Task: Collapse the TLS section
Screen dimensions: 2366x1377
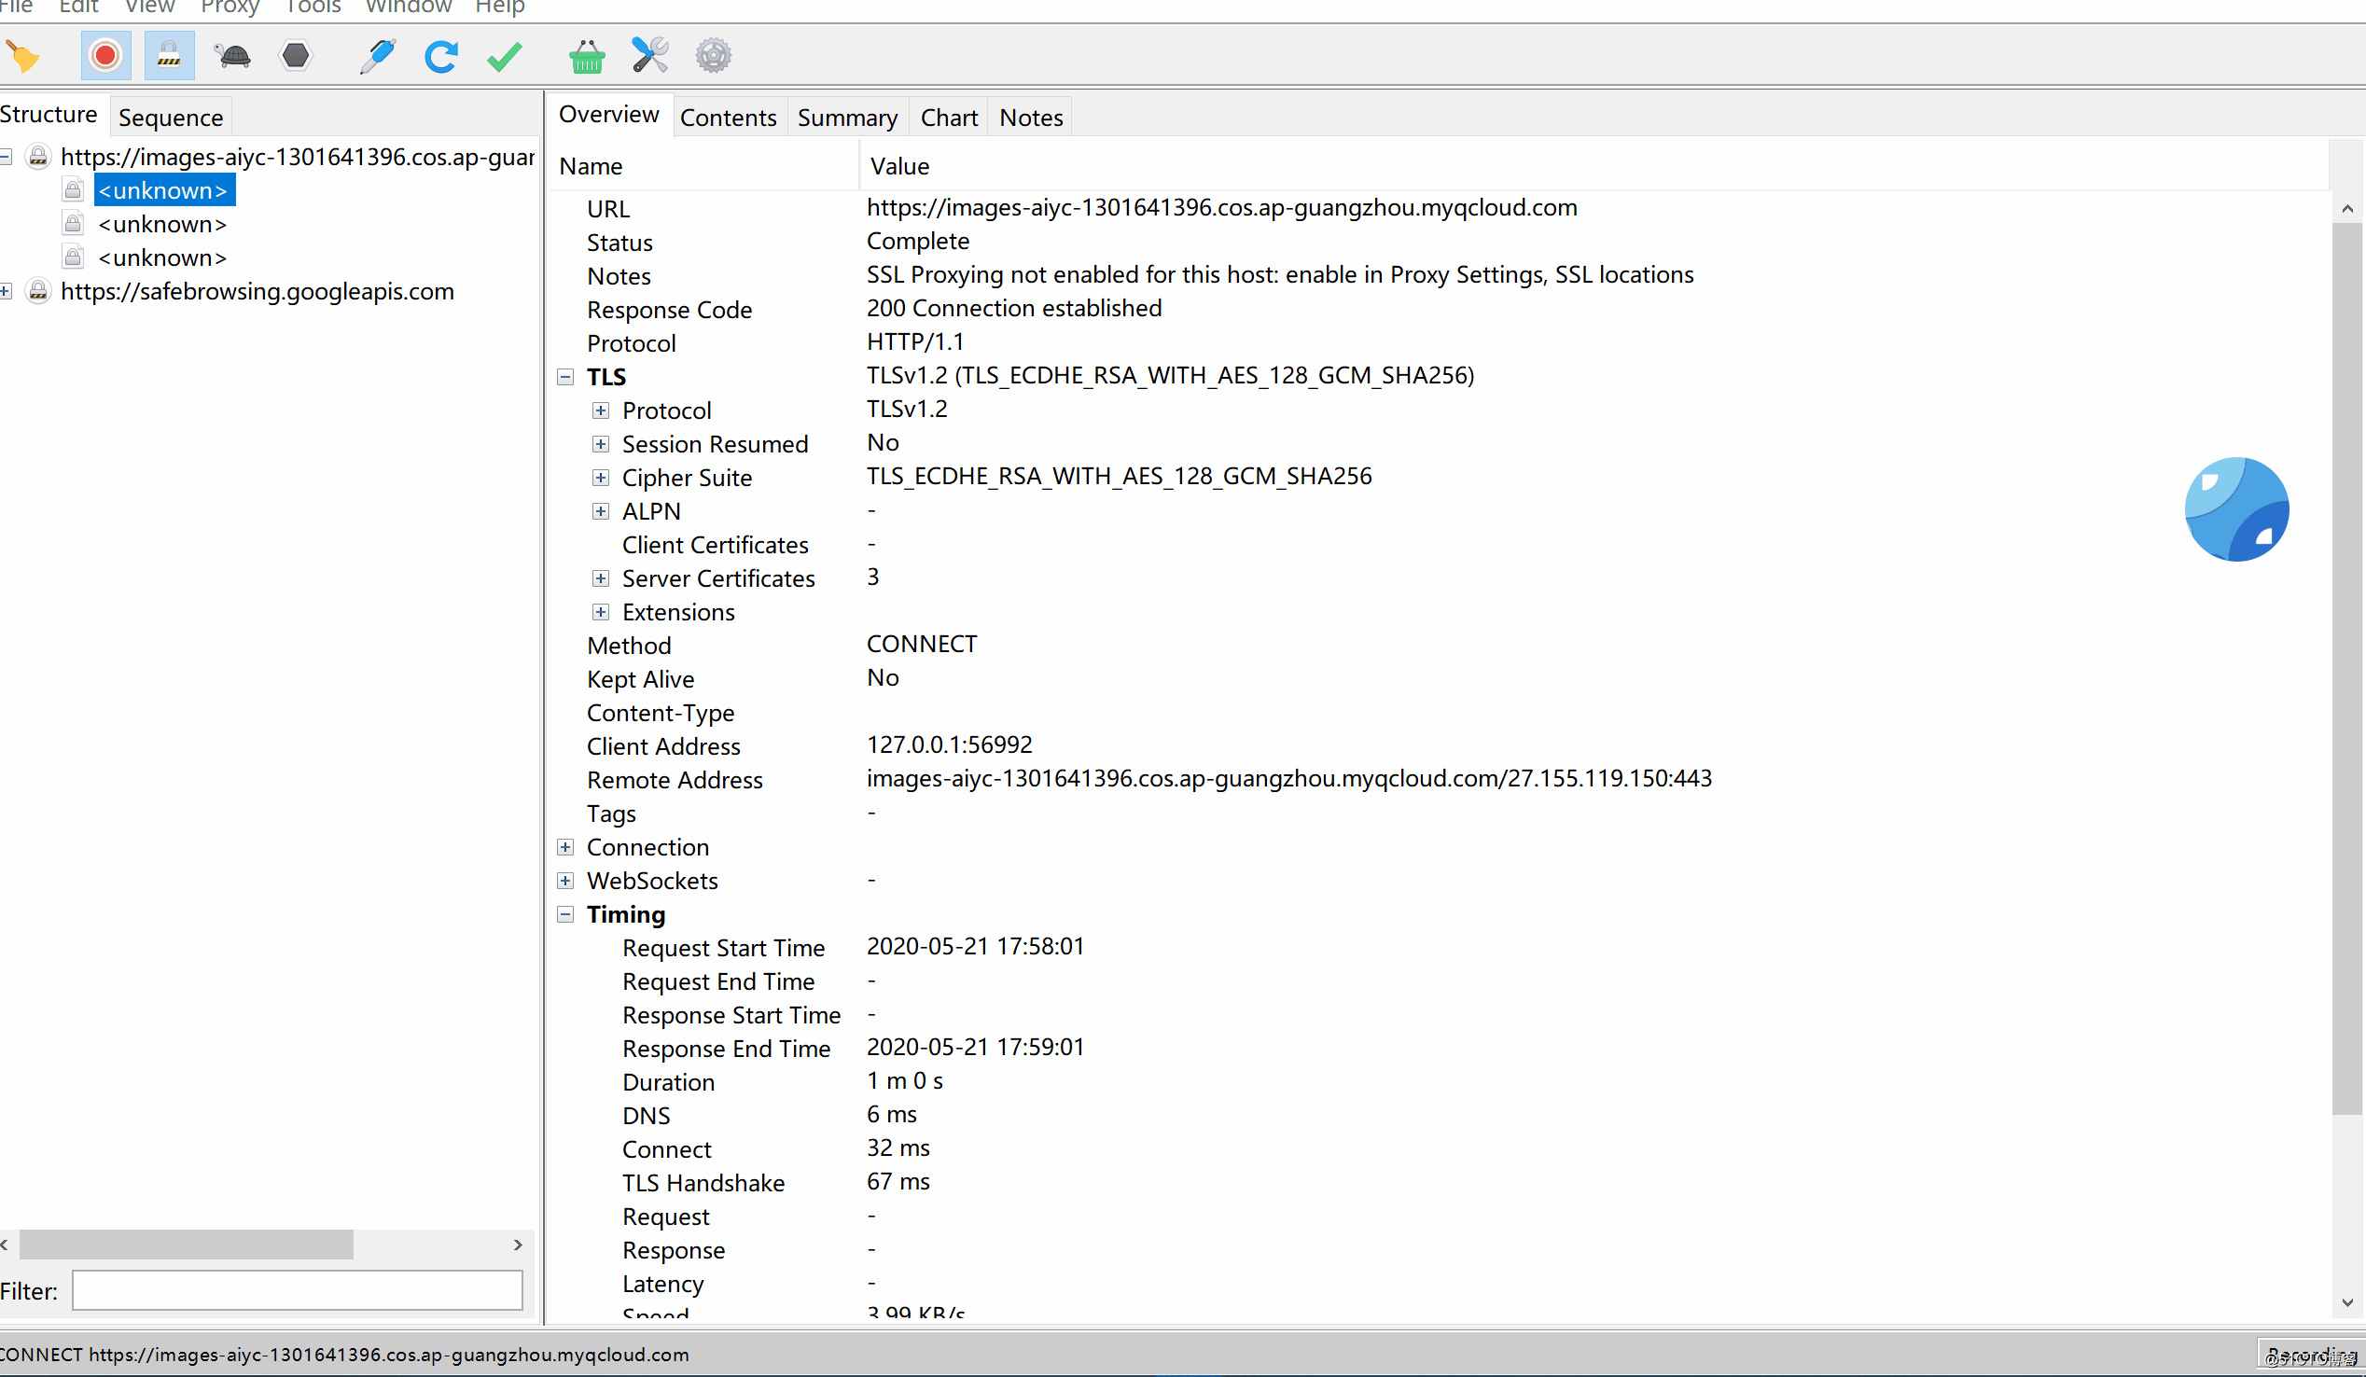Action: pos(565,377)
